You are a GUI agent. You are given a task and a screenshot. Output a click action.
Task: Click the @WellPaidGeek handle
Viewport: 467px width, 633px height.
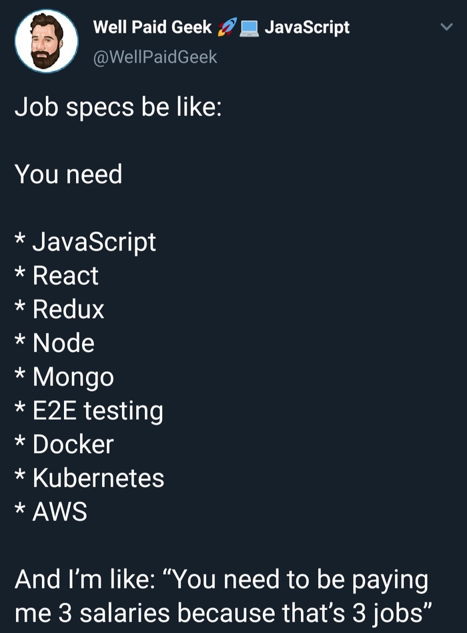tap(155, 57)
